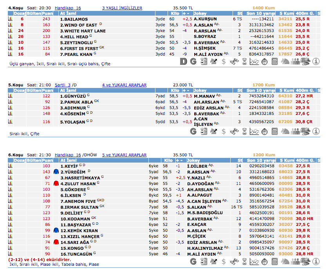
Task: Click the dollar sign icon under race 6
Action: coord(224,262)
